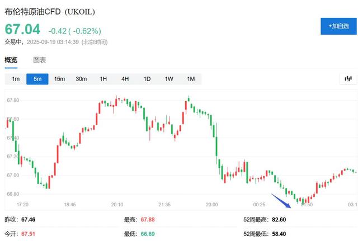Click the 20:10 time axis label
Image resolution: width=358 pixels, height=241 pixels.
click(x=117, y=205)
